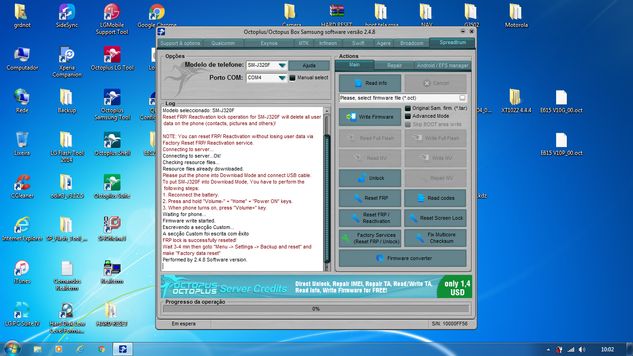Open the SideSync desktop icon

(67, 16)
